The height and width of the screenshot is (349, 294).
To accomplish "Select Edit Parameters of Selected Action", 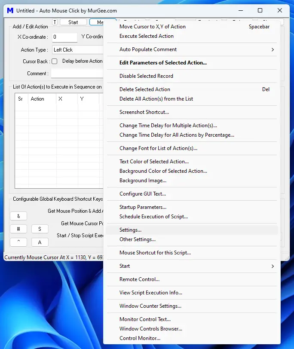I will click(192, 63).
